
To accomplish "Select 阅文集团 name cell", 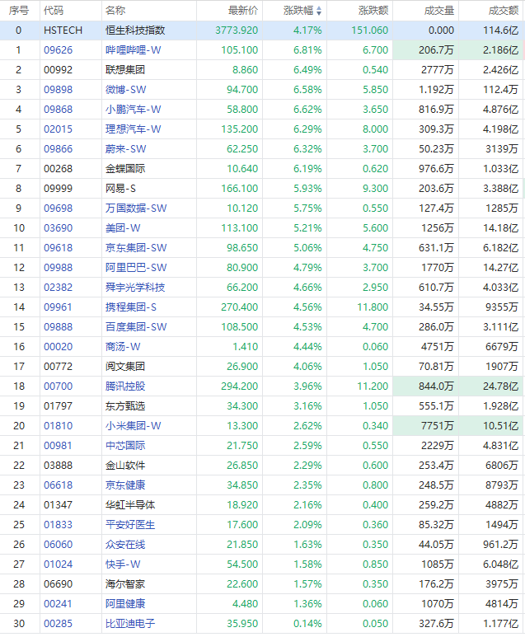I will tap(125, 367).
